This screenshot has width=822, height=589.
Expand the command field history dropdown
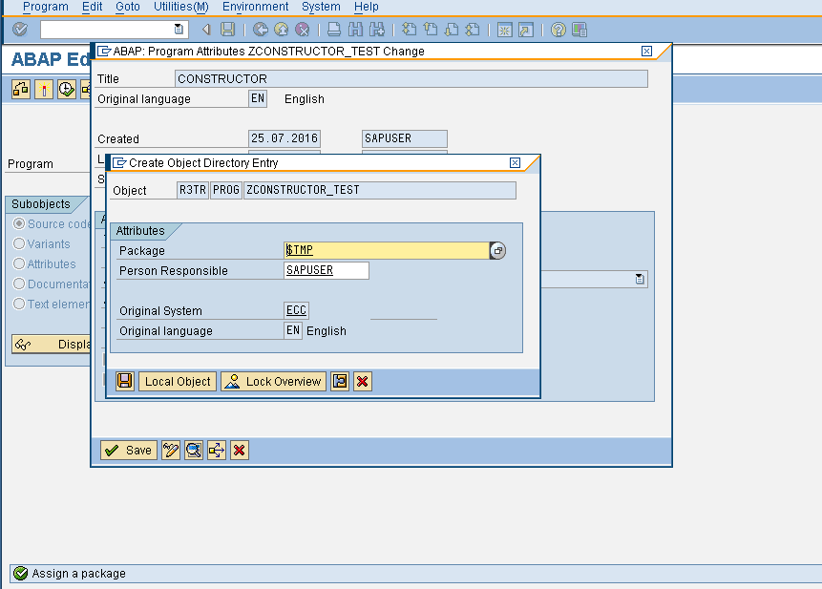pos(178,30)
